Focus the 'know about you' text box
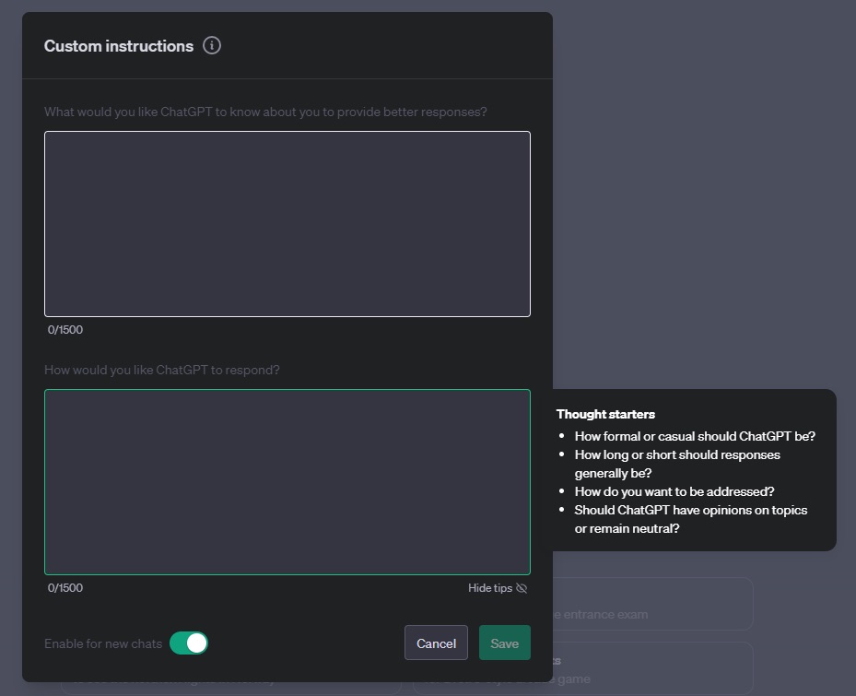This screenshot has height=696, width=856. click(x=287, y=224)
